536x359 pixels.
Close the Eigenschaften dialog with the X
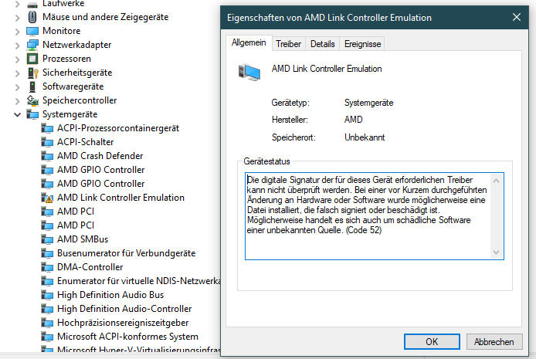[517, 17]
